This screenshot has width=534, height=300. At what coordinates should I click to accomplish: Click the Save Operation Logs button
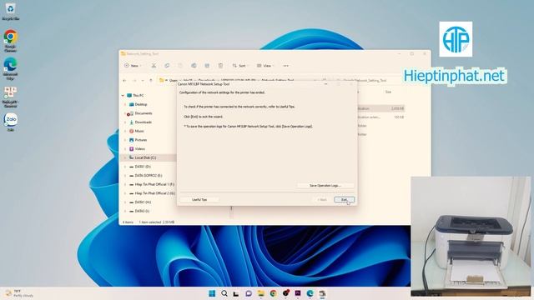[325, 186]
